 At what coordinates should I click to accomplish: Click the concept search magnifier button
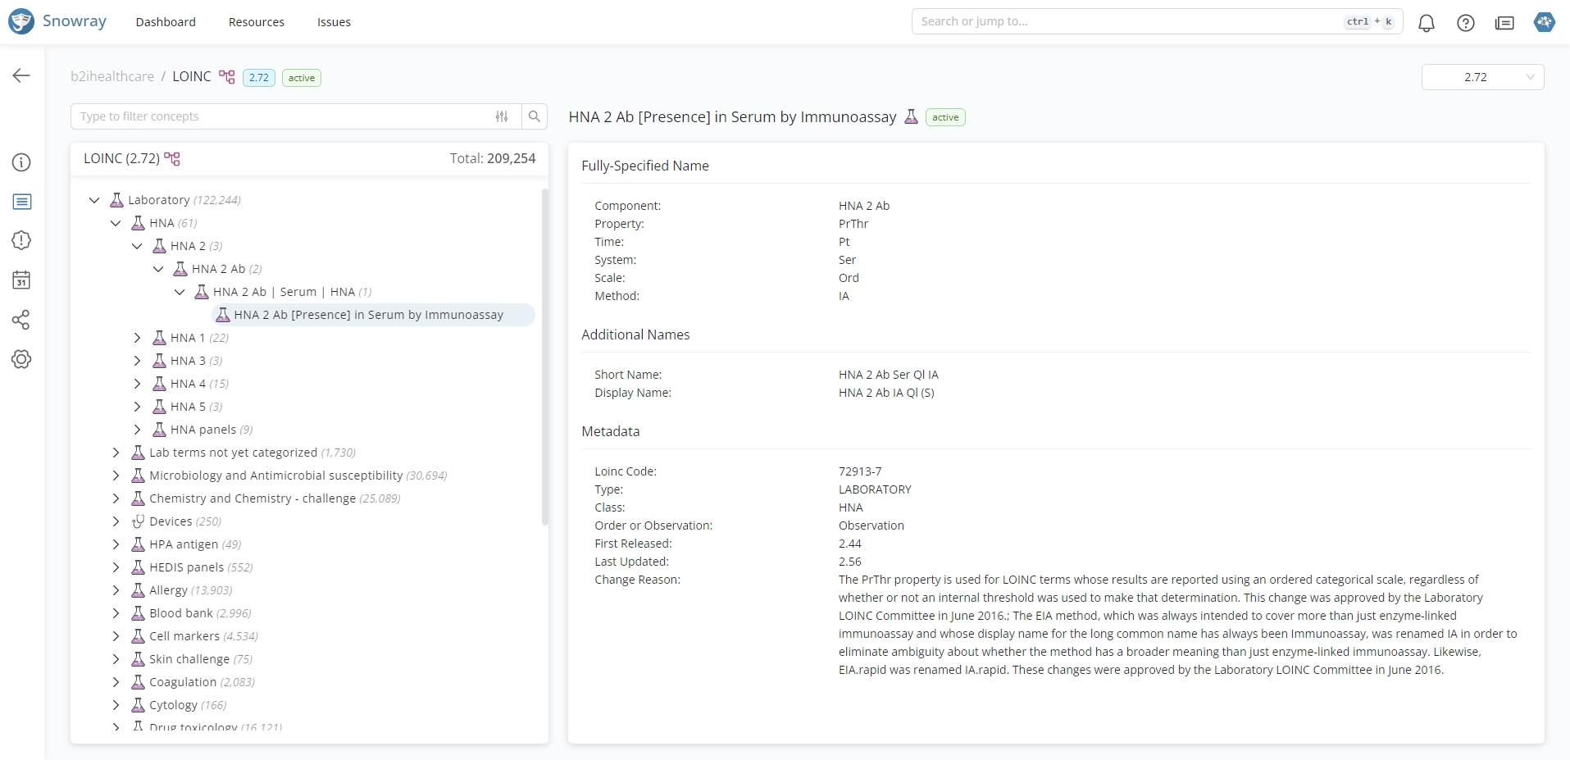(x=535, y=116)
